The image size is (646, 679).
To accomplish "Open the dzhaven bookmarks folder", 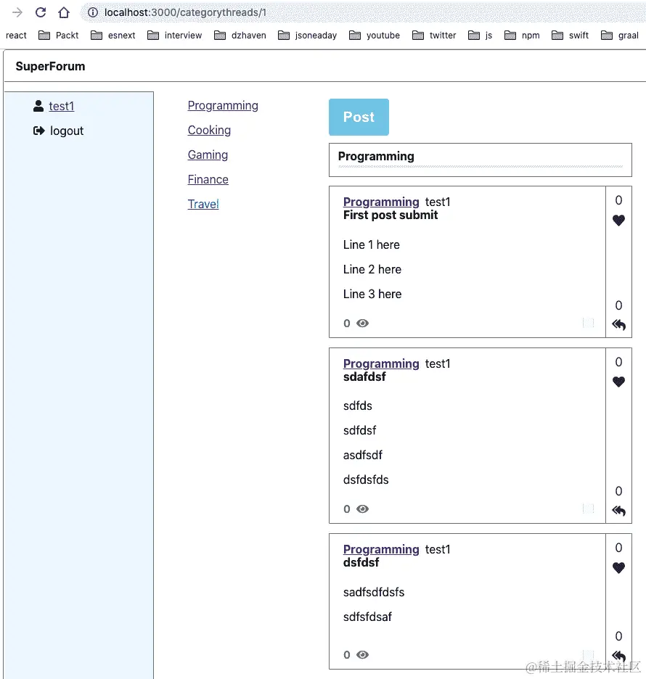I will pyautogui.click(x=240, y=36).
